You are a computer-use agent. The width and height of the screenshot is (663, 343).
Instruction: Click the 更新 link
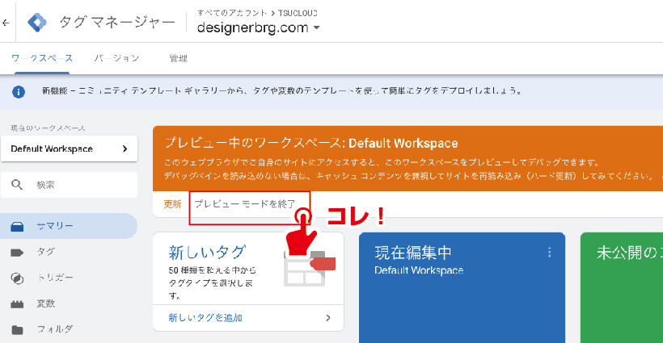pyautogui.click(x=172, y=204)
